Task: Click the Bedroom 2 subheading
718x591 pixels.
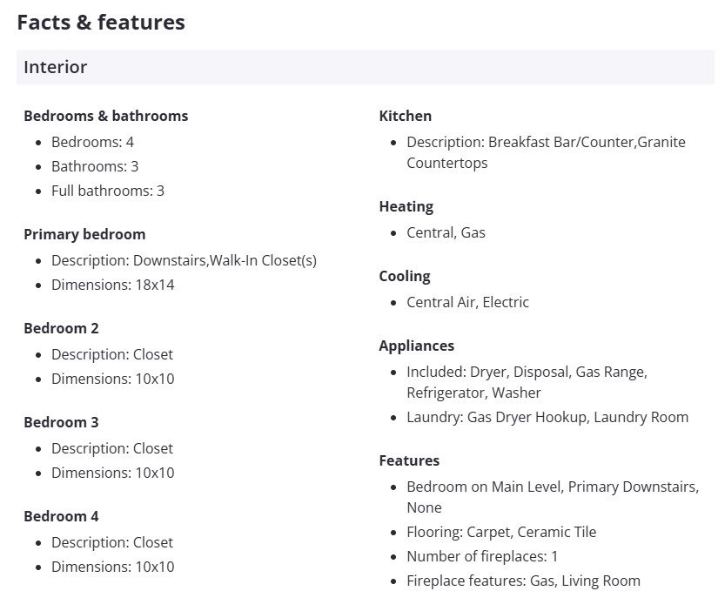Action: [x=61, y=328]
